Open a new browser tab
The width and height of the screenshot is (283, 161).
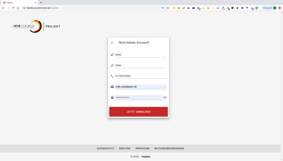click(x=41, y=2)
